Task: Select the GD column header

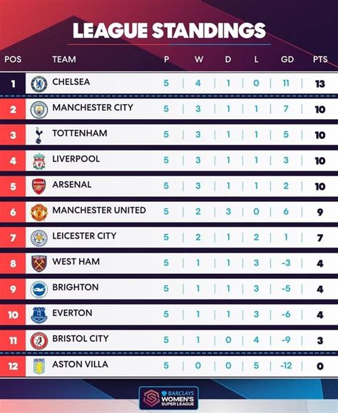Action: [287, 59]
